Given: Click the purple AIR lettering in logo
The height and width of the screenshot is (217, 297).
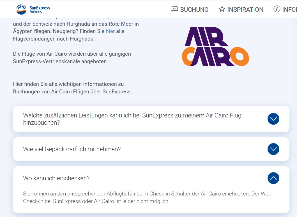Looking at the screenshot, I should coord(206,36).
